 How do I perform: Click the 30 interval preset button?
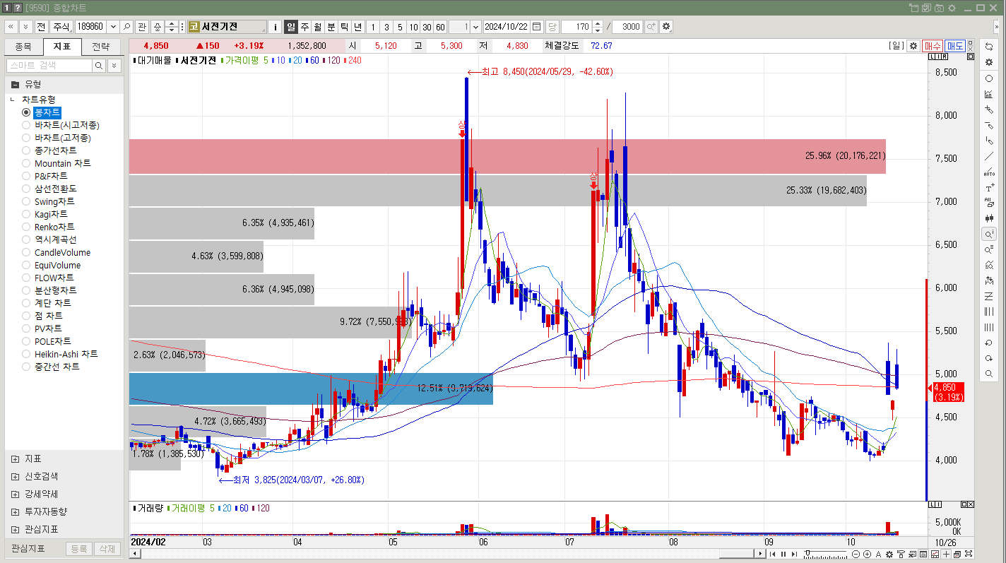(x=427, y=27)
